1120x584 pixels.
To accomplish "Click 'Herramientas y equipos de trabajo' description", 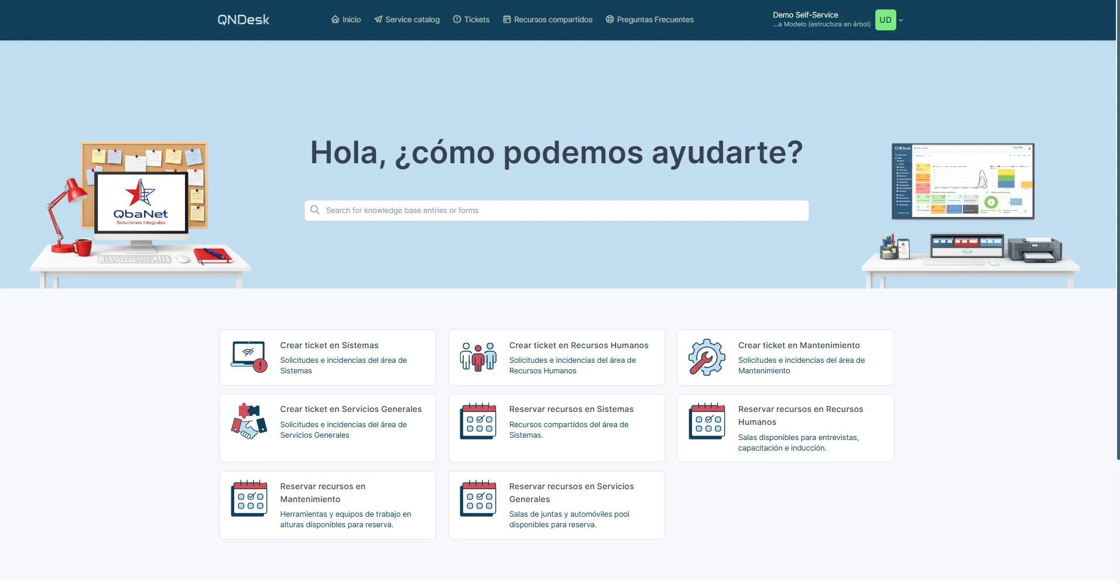I will (x=345, y=520).
